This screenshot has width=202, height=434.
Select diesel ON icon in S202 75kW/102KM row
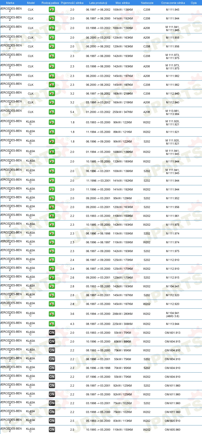pyautogui.click(x=52, y=403)
